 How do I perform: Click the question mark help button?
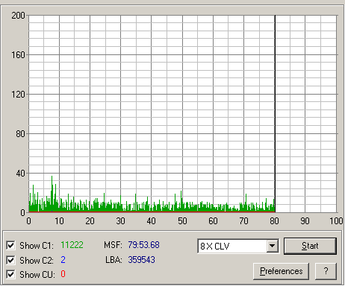pos(326,271)
